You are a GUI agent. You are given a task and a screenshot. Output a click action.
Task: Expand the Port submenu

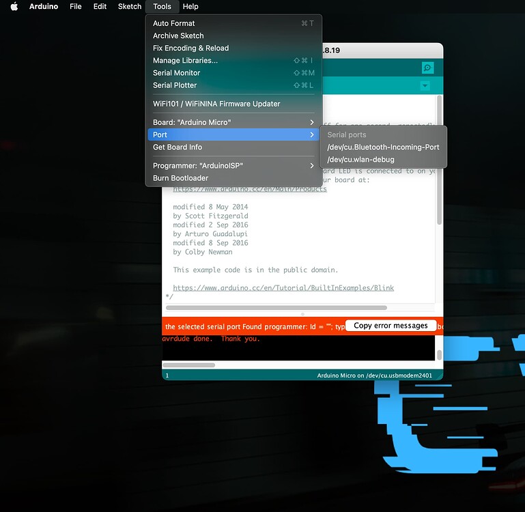(233, 134)
